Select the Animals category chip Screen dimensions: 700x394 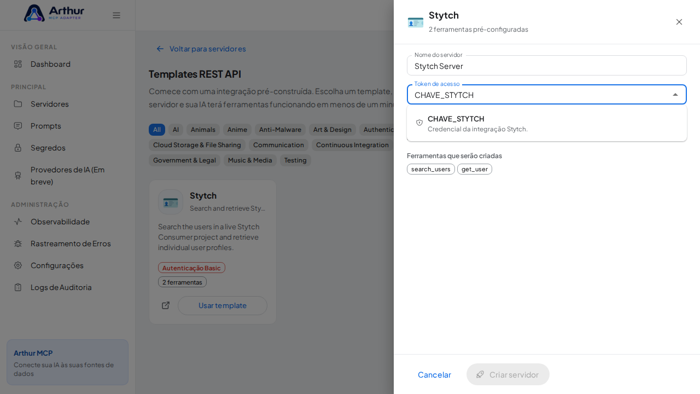tap(203, 130)
